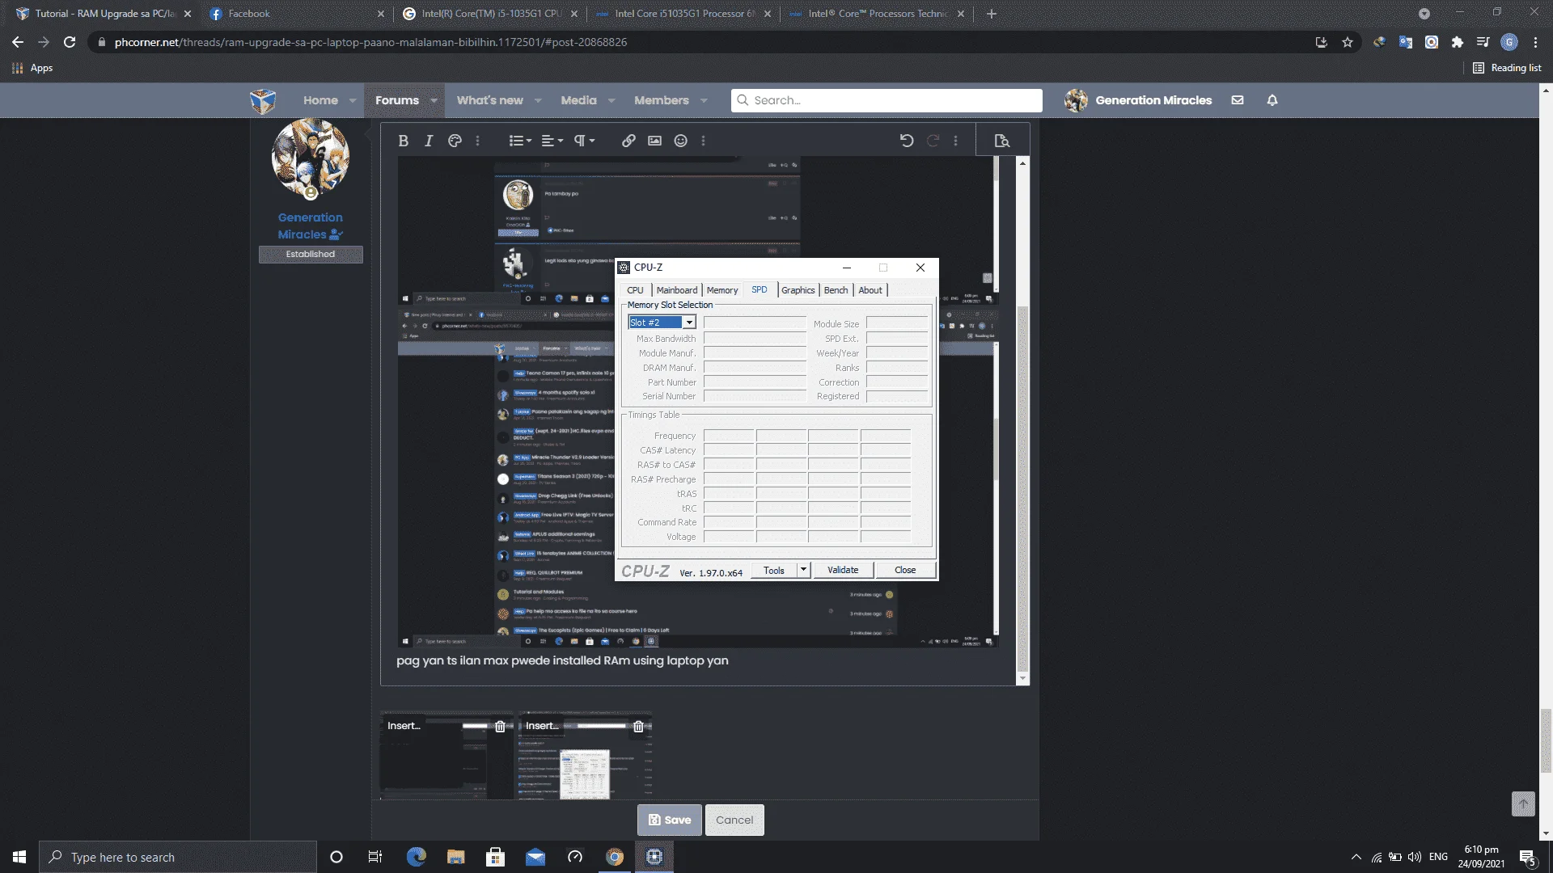Viewport: 1553px width, 873px height.
Task: Open the Generation Miracles profile link under avatar
Action: tap(311, 226)
